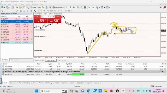Switch chart to candlesticks type

coord(70,7)
